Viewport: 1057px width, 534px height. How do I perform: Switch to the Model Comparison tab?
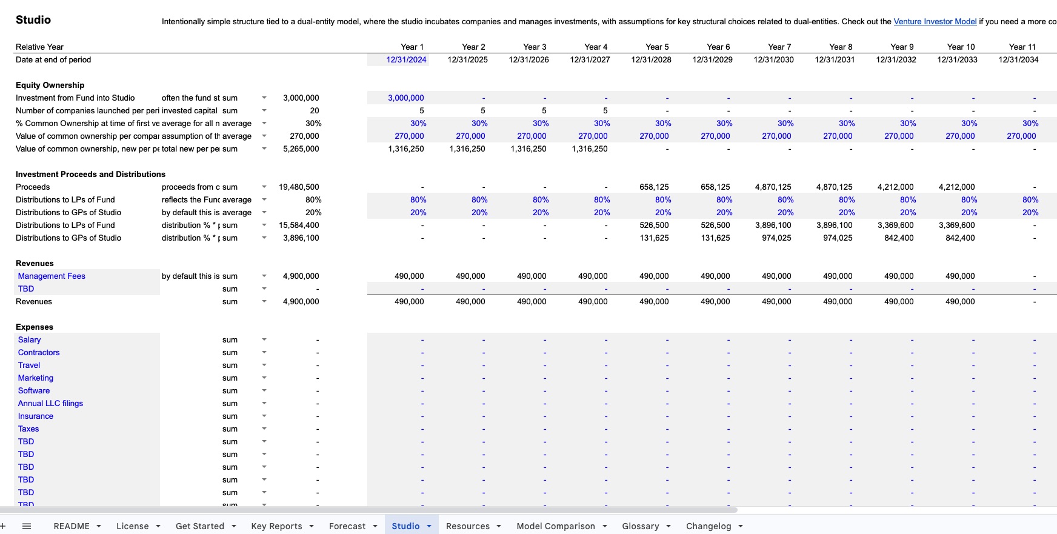click(x=555, y=526)
